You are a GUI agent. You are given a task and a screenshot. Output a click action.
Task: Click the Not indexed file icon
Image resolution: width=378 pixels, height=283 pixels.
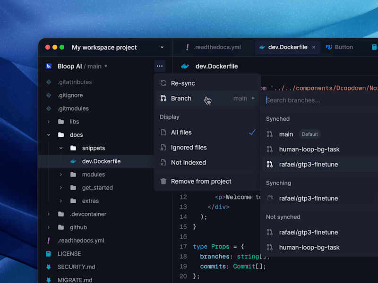point(163,163)
